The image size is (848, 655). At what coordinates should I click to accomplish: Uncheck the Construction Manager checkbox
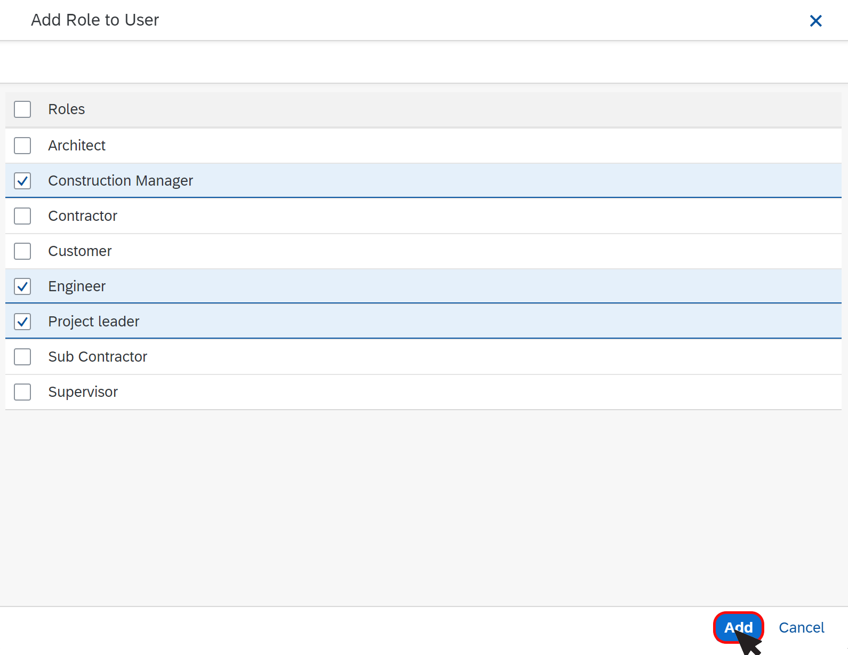22,181
